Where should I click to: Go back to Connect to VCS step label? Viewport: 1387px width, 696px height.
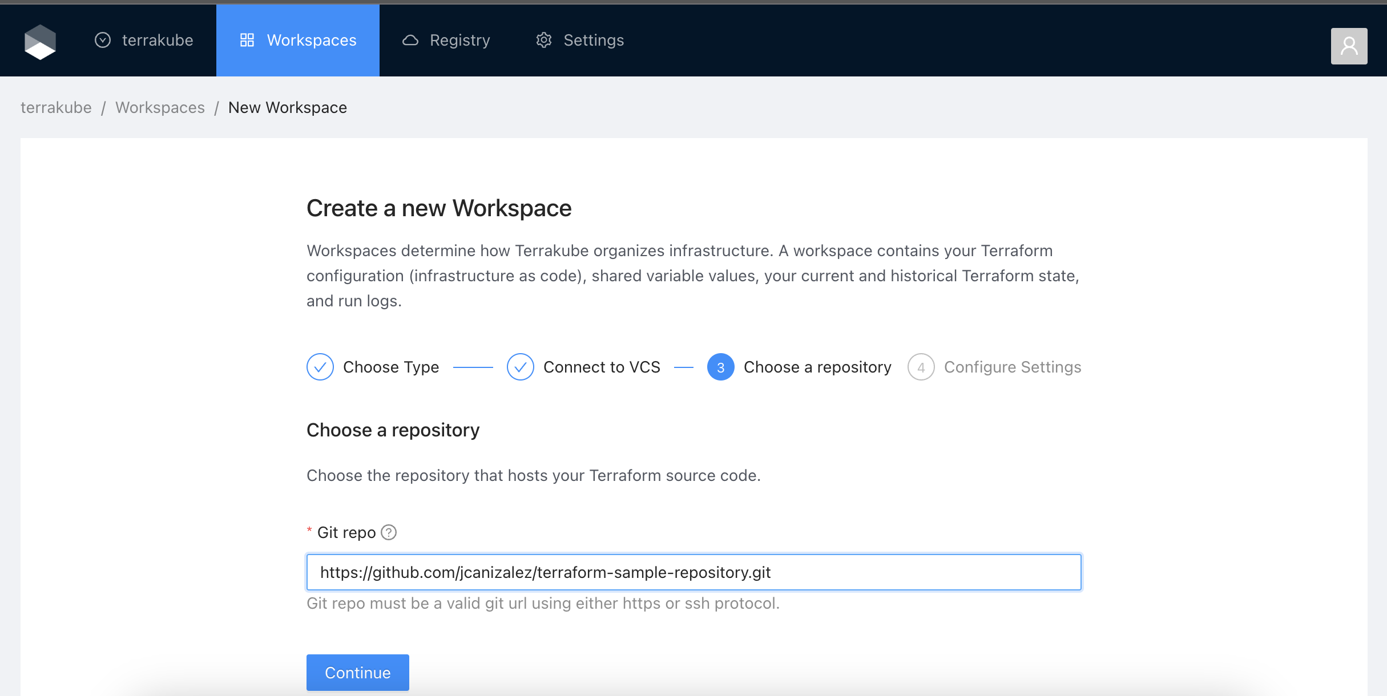(602, 367)
